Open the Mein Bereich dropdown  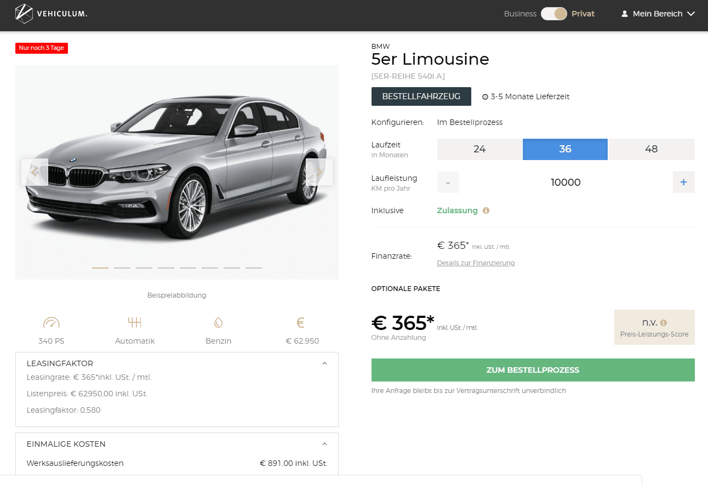click(658, 14)
